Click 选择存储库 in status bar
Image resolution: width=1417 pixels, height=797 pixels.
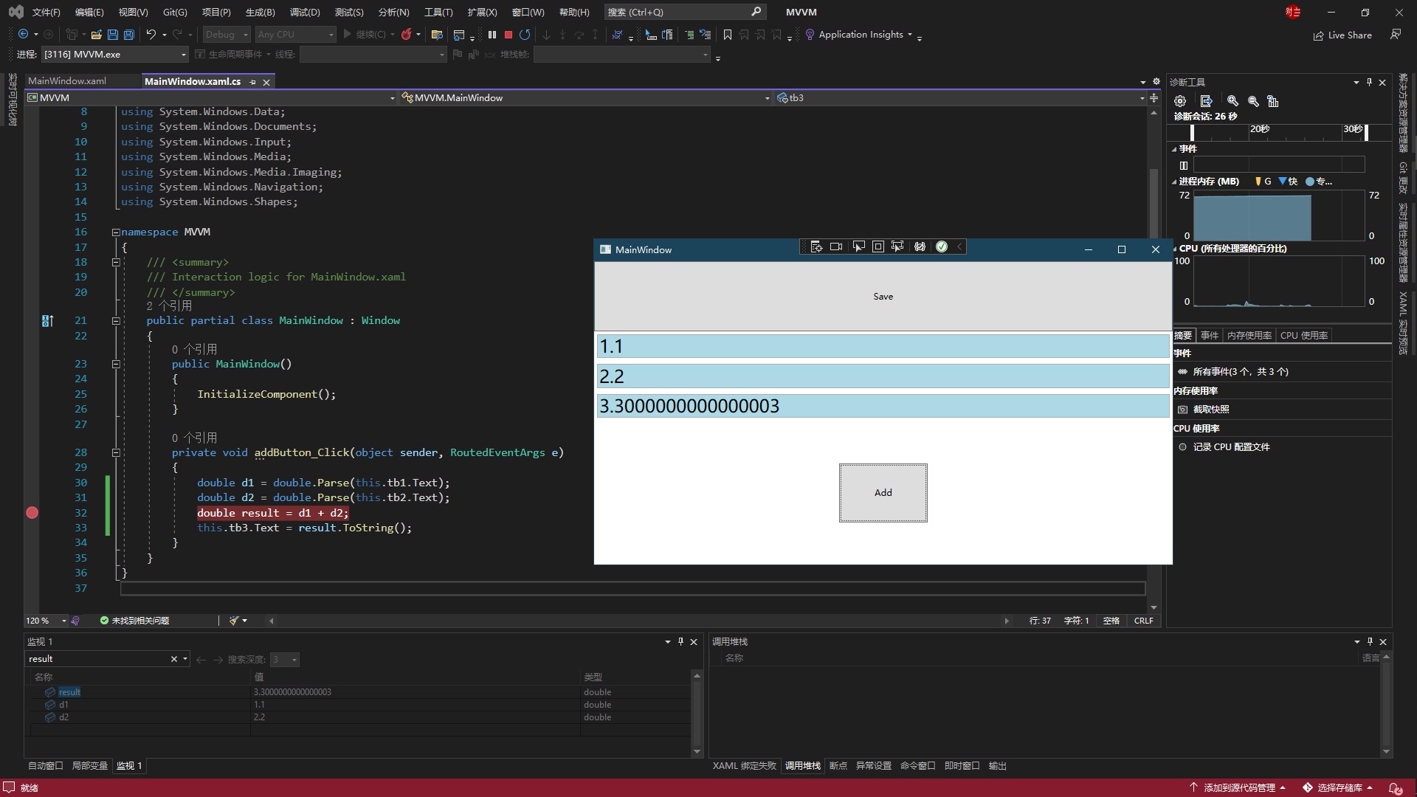[x=1339, y=788]
